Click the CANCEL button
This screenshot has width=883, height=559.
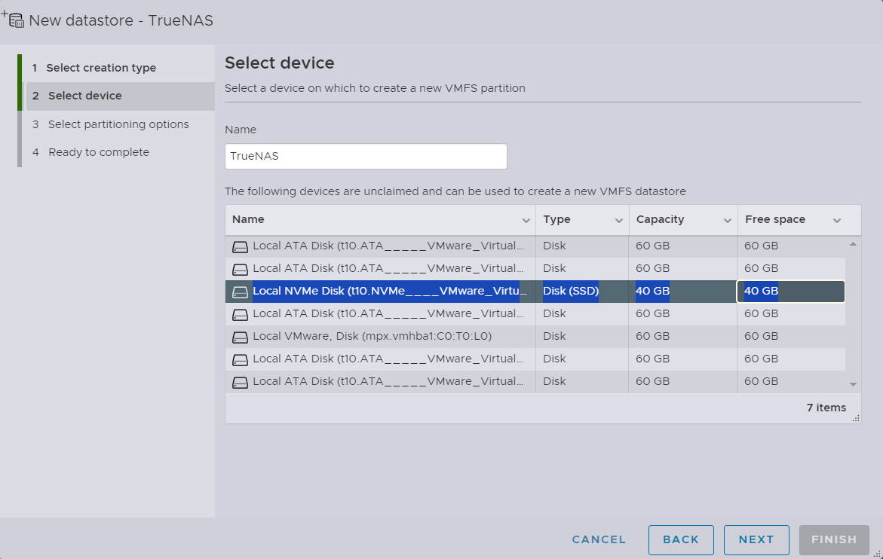pyautogui.click(x=599, y=539)
